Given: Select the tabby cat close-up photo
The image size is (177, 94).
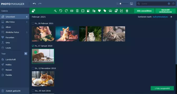Looking at the screenshot, I should pos(114,34).
